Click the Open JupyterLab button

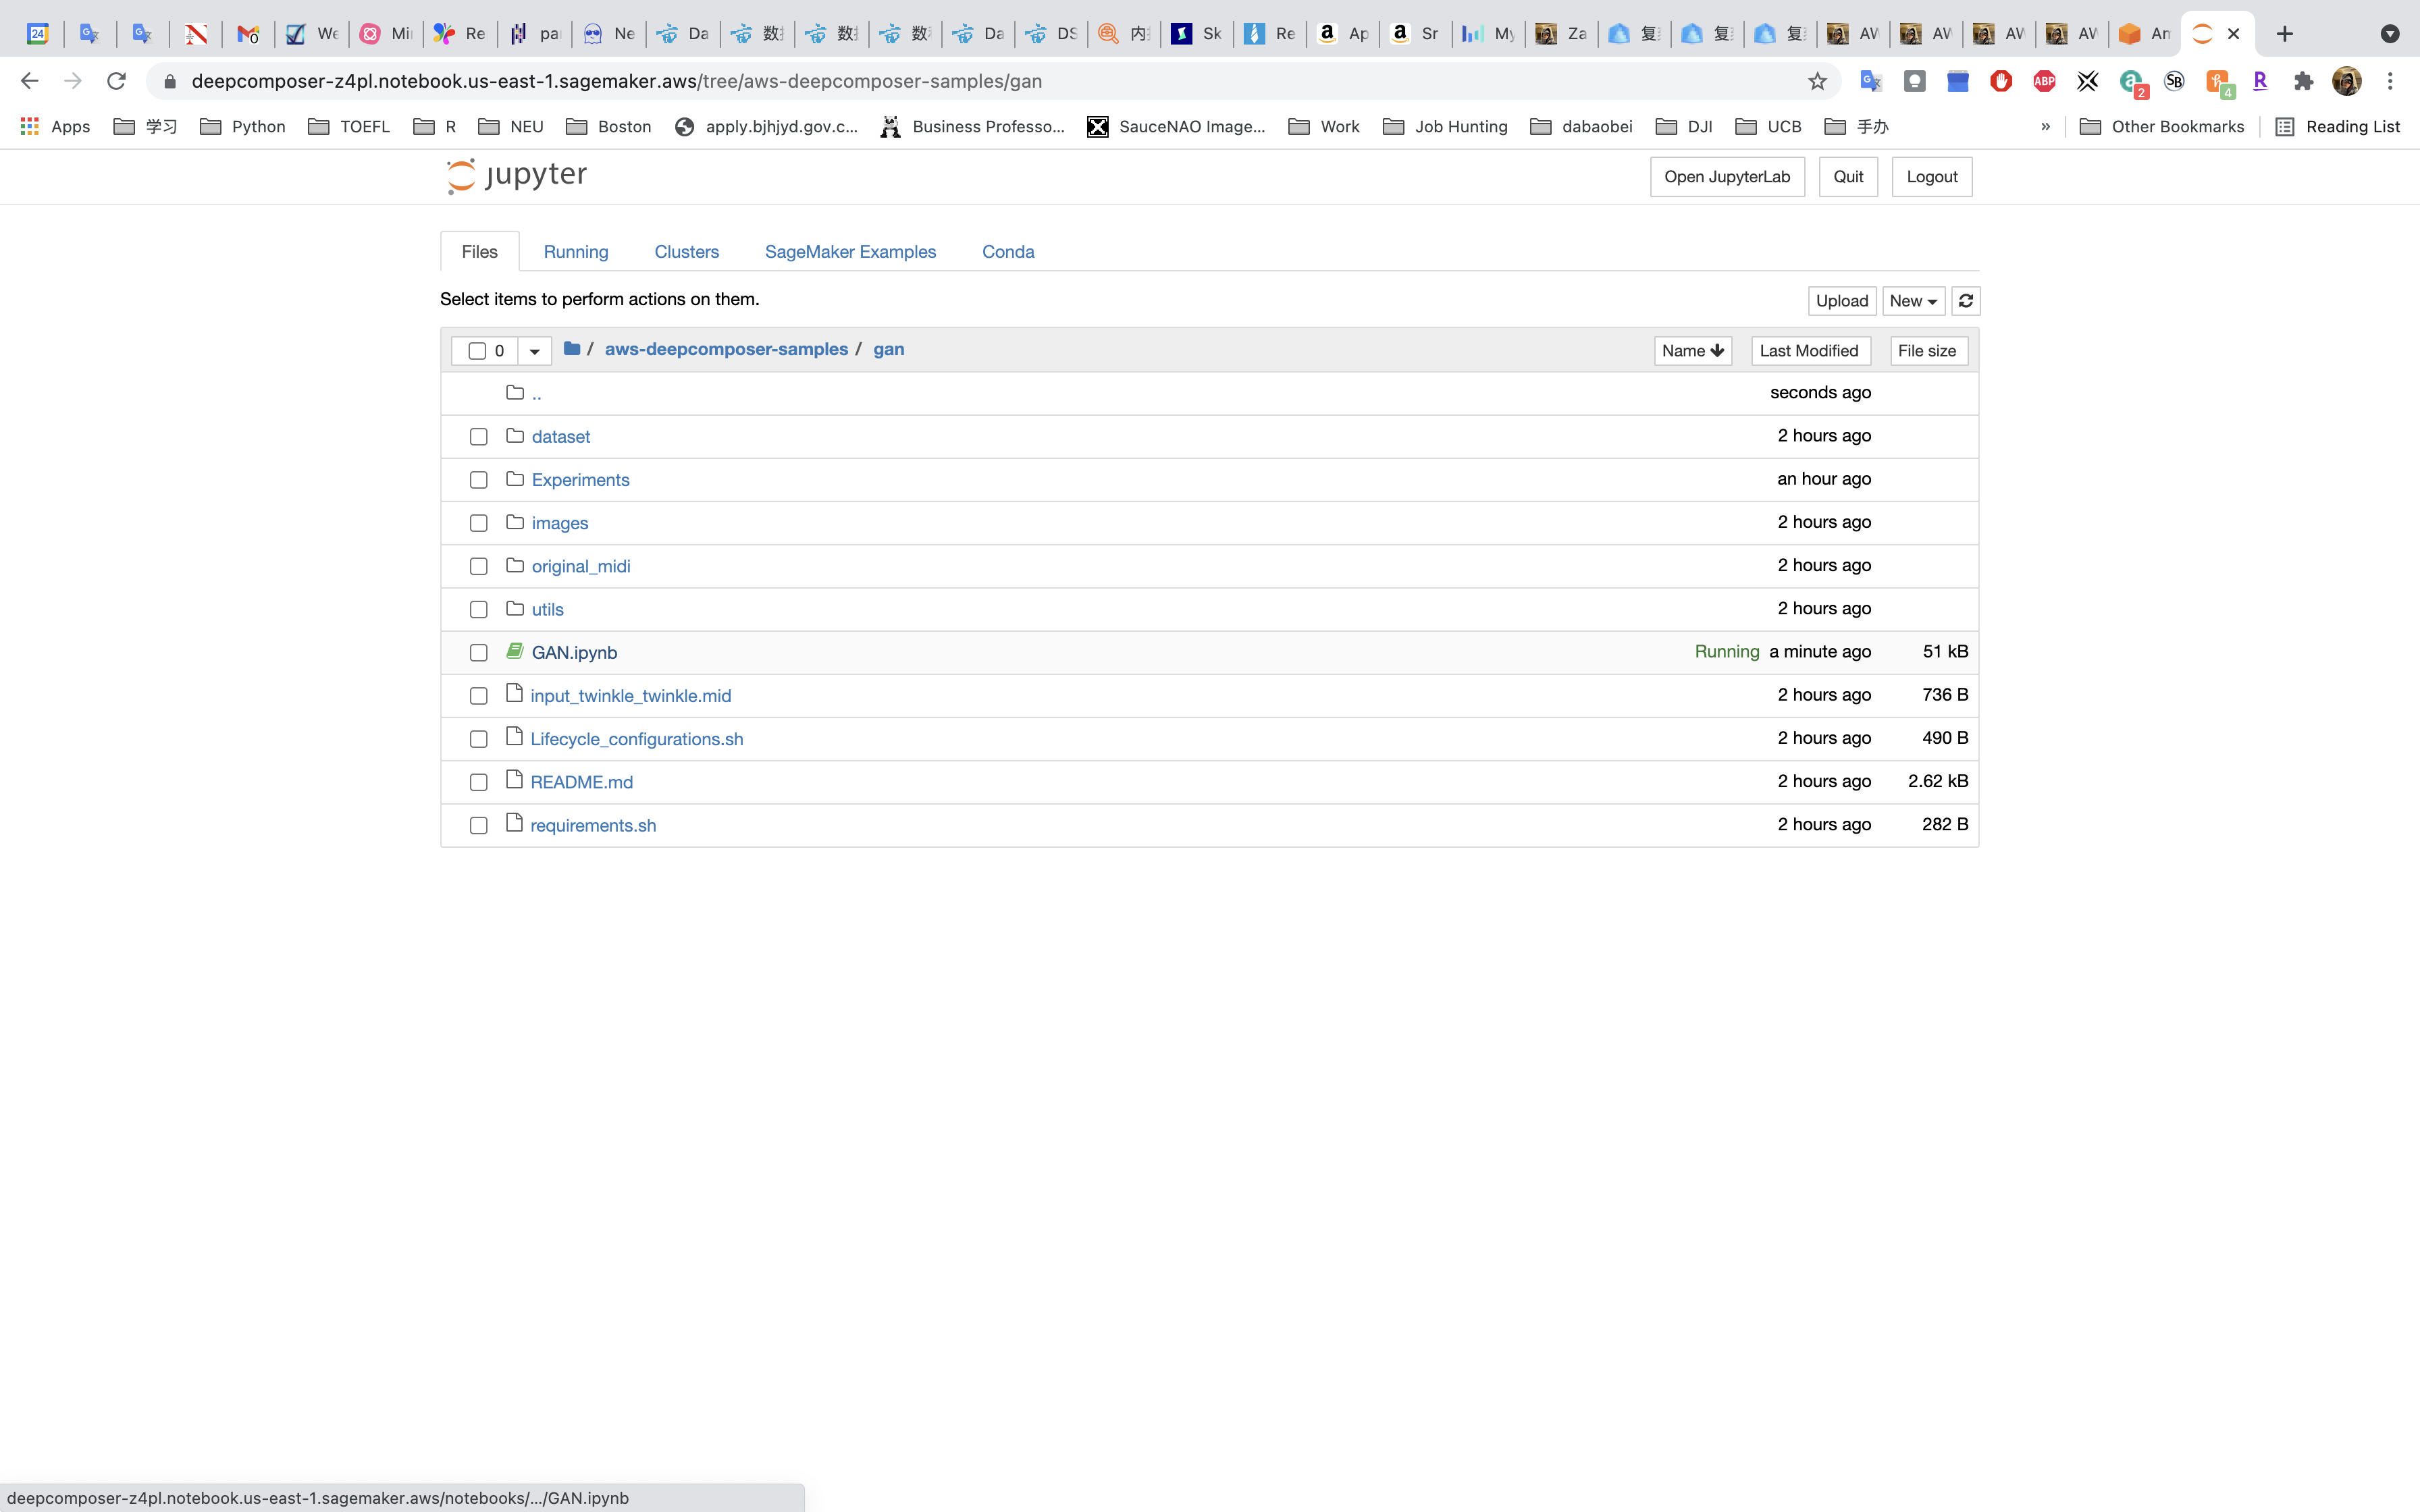1726,177
